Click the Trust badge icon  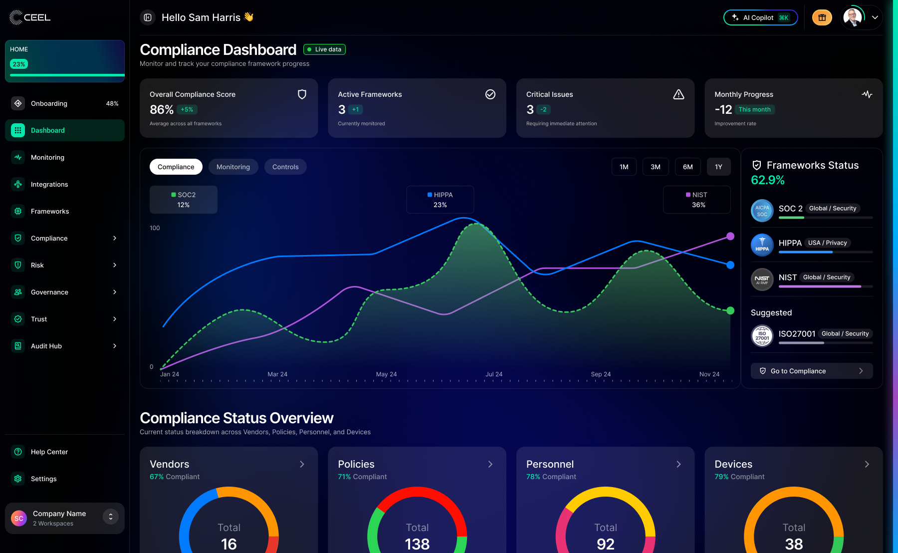(18, 319)
